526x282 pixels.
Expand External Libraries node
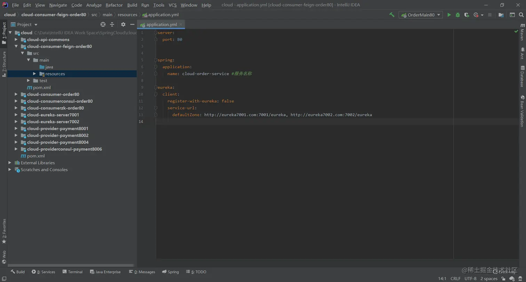coord(10,163)
